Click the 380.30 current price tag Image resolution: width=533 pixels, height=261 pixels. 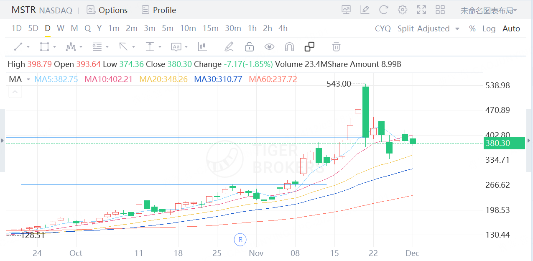(x=505, y=143)
